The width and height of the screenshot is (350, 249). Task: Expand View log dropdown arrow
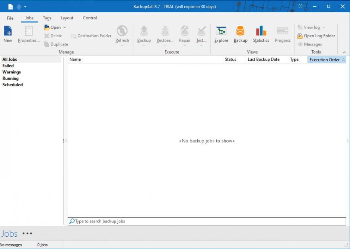pos(324,28)
